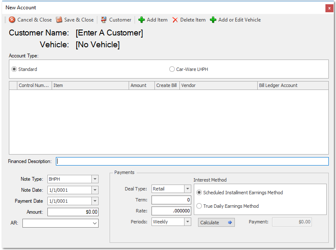Click the green plus Add Item icon
The width and height of the screenshot is (336, 250).
(141, 20)
